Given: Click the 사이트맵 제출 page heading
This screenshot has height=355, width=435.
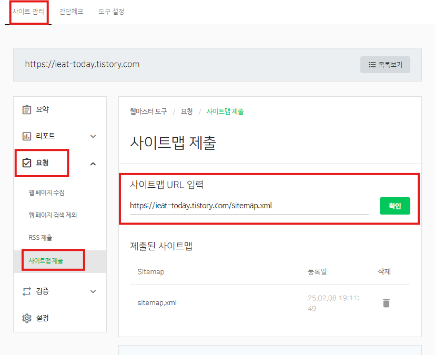Looking at the screenshot, I should tap(173, 143).
